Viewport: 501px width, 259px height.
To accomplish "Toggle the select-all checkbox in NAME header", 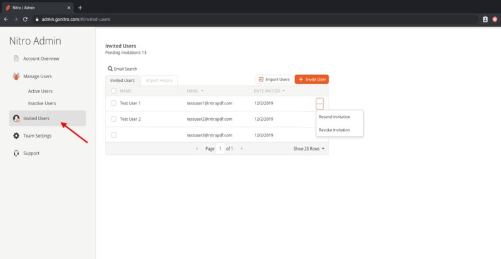I will (x=113, y=91).
